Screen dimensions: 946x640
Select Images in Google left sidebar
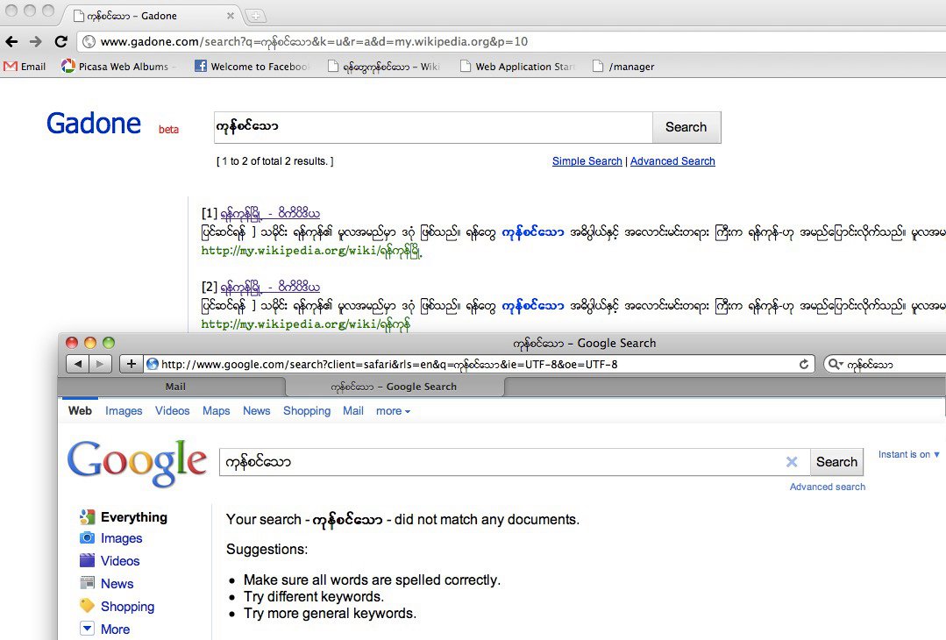click(x=111, y=538)
